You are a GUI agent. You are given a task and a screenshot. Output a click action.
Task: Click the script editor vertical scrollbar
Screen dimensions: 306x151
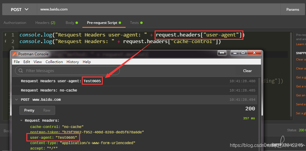(x=291, y=75)
